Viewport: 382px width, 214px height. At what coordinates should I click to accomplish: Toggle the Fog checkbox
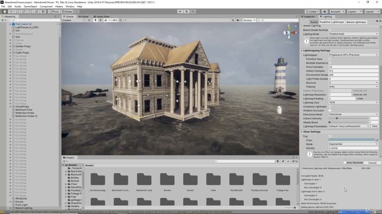point(330,136)
